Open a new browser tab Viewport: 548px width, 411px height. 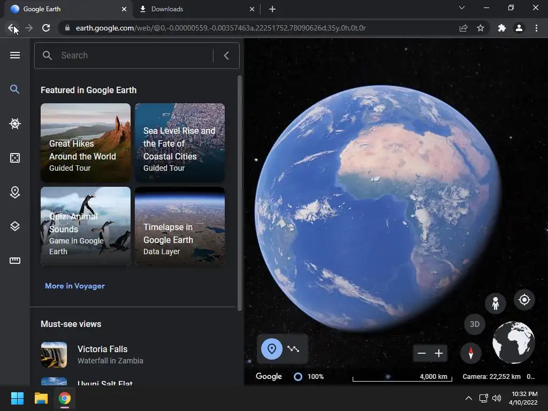coord(272,9)
